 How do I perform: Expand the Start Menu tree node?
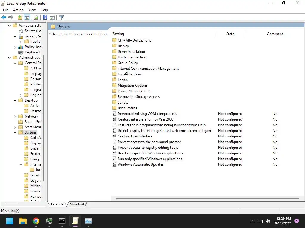tap(15, 127)
